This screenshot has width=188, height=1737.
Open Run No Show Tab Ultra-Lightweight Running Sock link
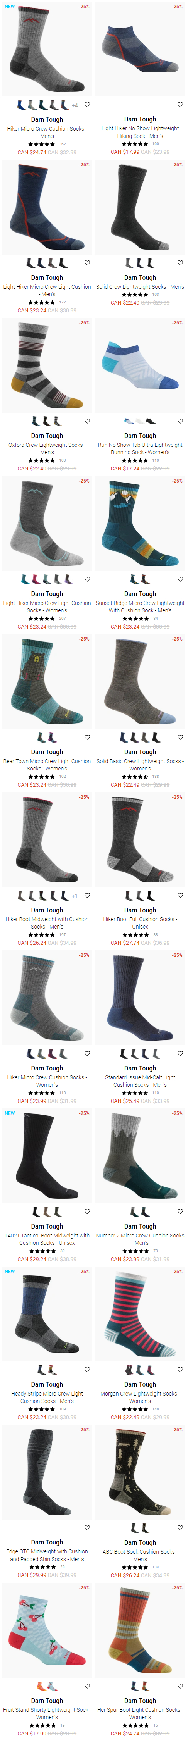(x=140, y=448)
